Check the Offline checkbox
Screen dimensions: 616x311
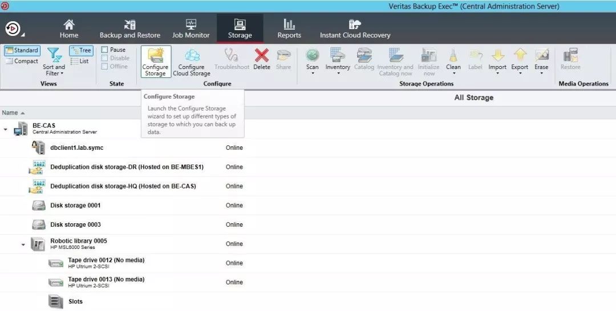click(x=104, y=66)
